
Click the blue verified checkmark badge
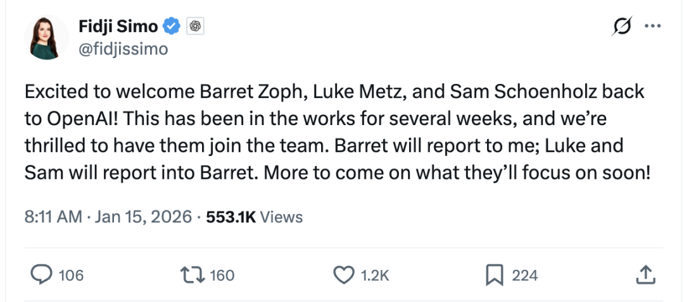[172, 27]
